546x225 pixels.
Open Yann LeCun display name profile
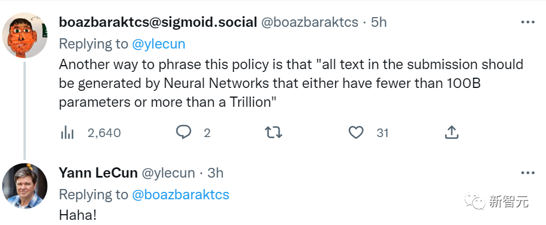tap(98, 173)
